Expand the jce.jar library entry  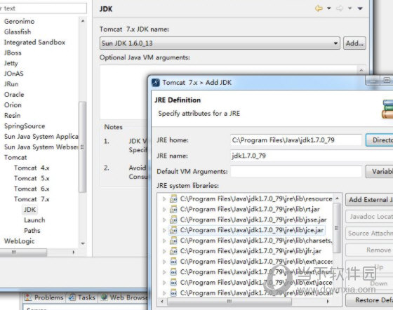pos(164,230)
